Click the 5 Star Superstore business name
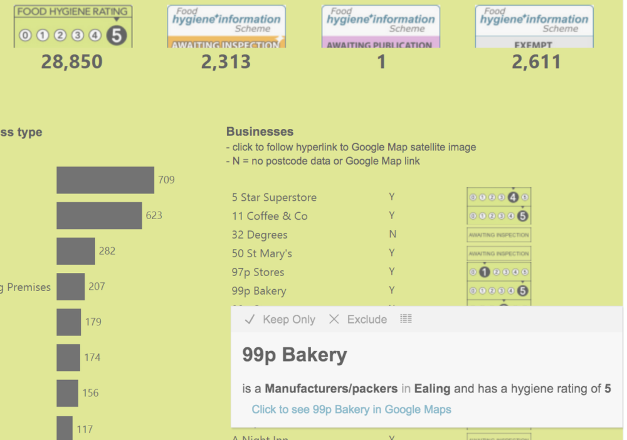This screenshot has height=440, width=627. (275, 197)
